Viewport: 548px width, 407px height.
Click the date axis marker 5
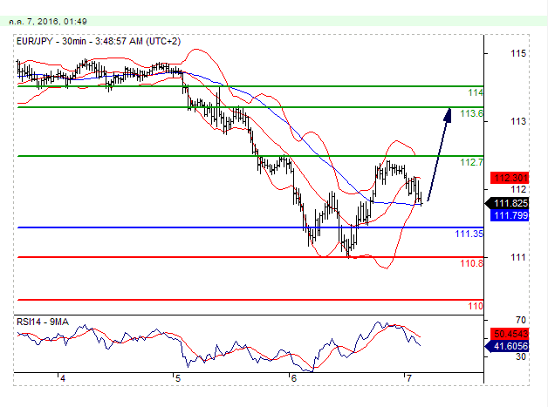178,378
